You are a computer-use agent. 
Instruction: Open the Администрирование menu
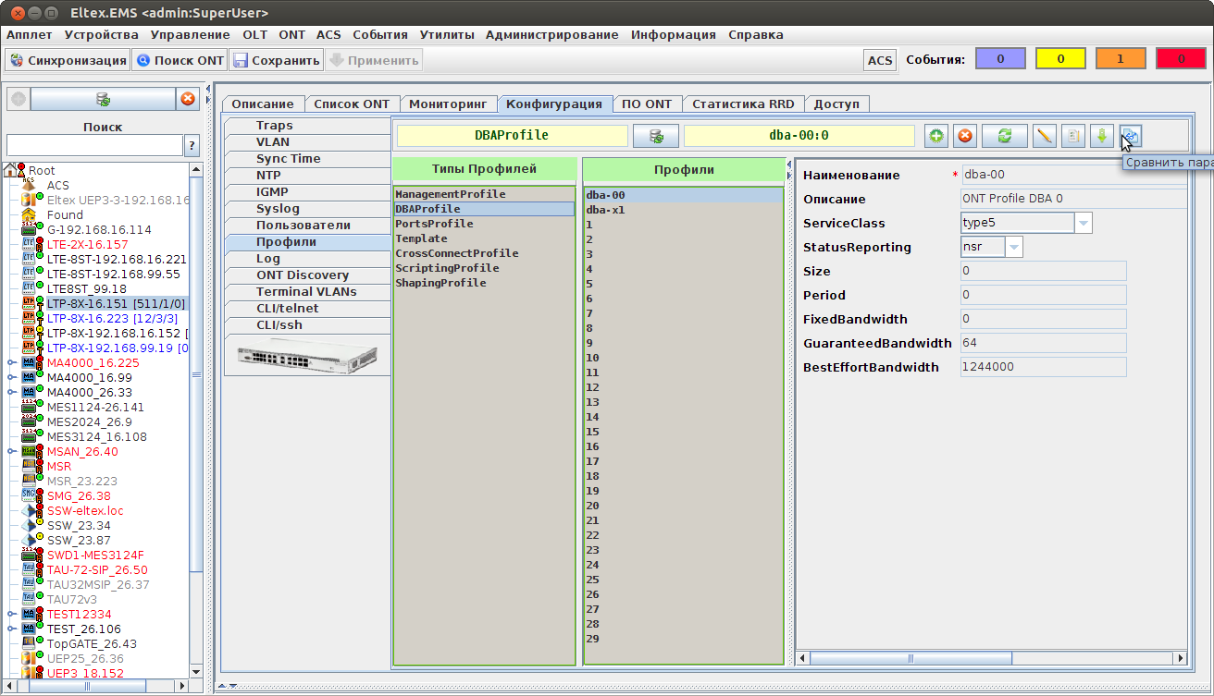(551, 35)
